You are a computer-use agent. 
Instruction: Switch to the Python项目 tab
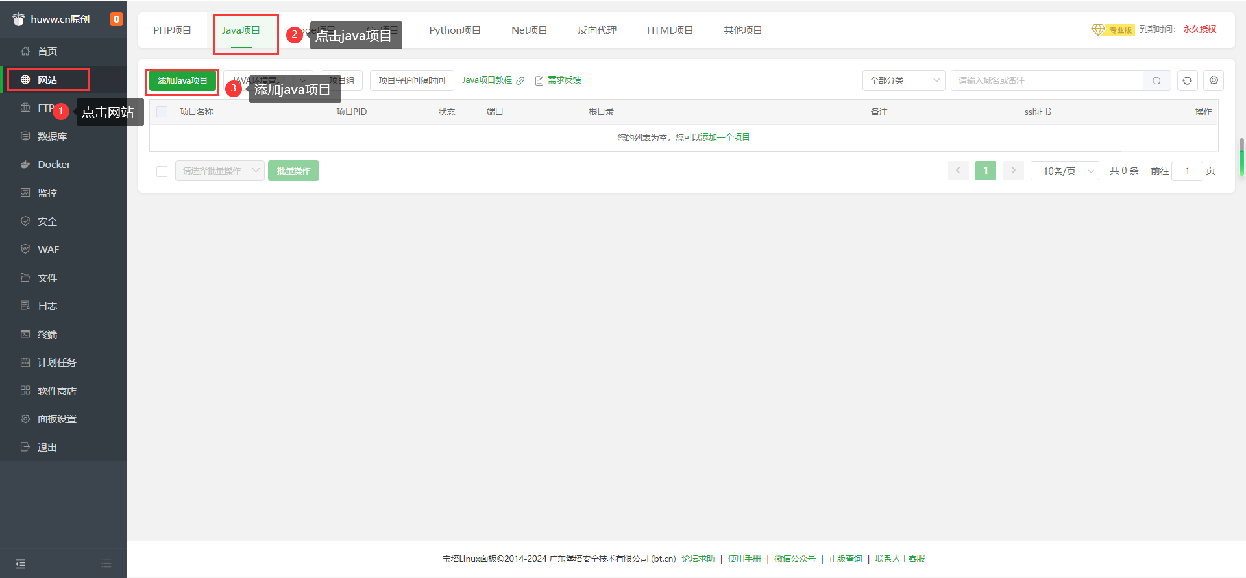454,30
